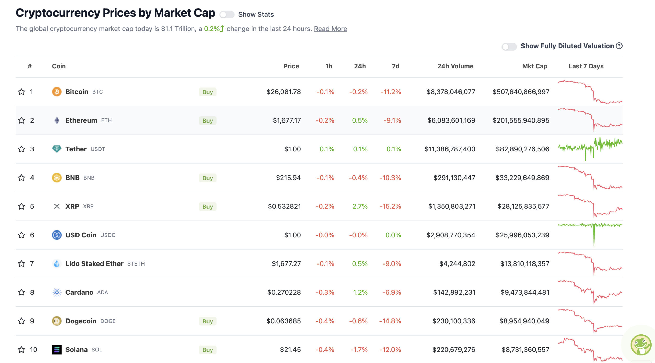Screen dimensions: 655x363
Task: Click the BNB logo icon
Action: [x=57, y=178]
